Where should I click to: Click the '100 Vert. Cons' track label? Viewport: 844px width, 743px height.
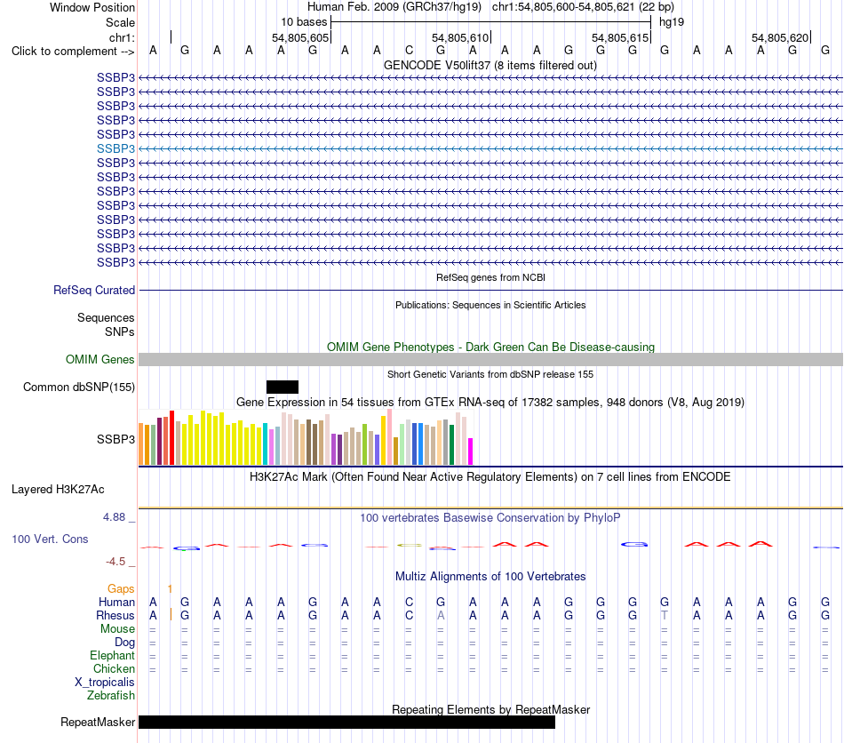(x=50, y=539)
